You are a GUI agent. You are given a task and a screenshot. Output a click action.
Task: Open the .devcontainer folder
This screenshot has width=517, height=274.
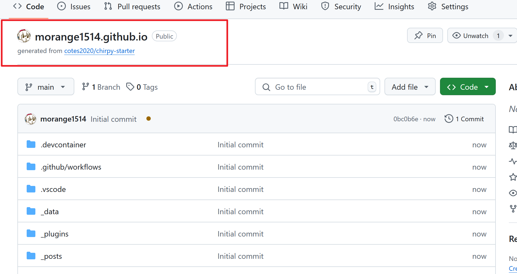point(63,145)
